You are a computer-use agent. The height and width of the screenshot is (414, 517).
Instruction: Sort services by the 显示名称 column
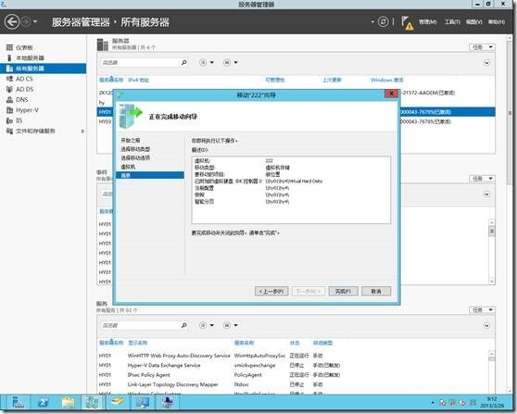coord(138,343)
